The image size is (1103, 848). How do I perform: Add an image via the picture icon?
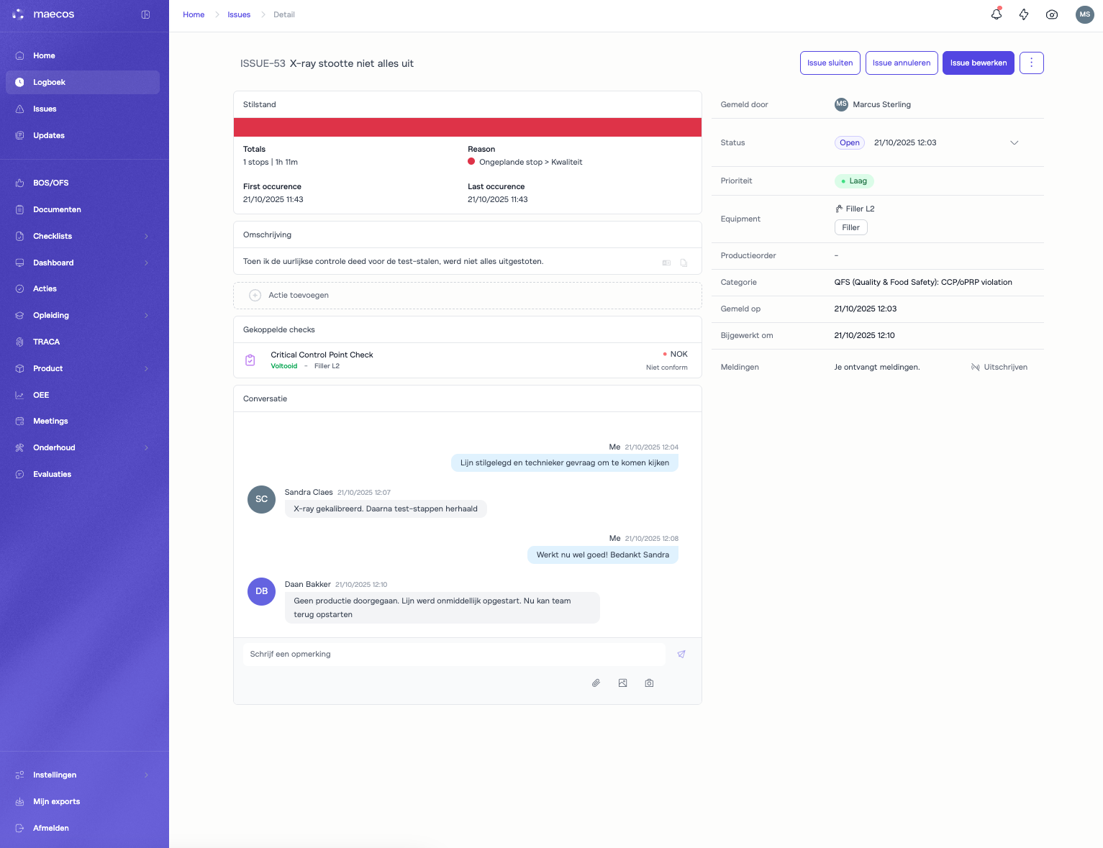[x=622, y=683]
